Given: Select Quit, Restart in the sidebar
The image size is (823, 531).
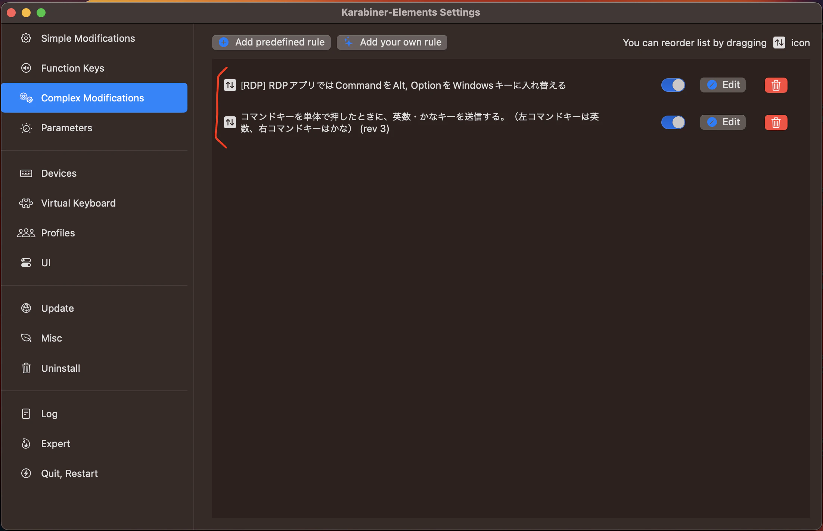Looking at the screenshot, I should pos(69,473).
